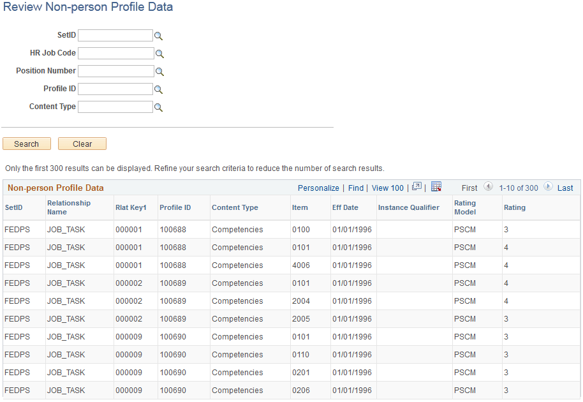Open the Content Type lookup magnifier
The width and height of the screenshot is (583, 402).
(x=158, y=107)
